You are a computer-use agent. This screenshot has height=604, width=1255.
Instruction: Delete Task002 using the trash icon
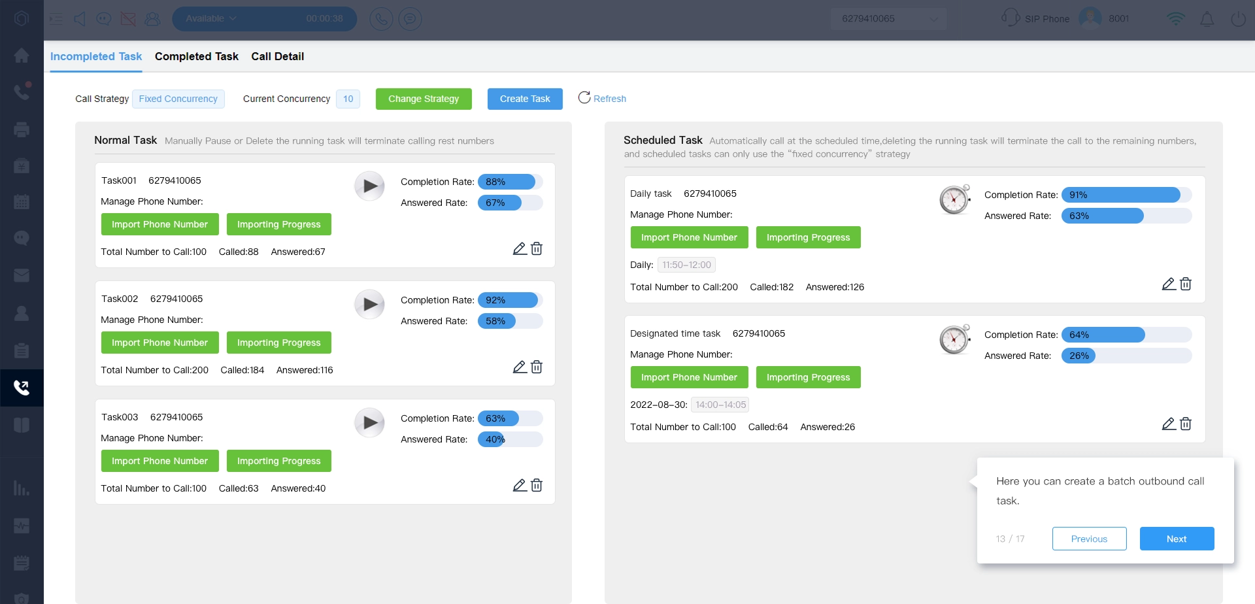537,367
